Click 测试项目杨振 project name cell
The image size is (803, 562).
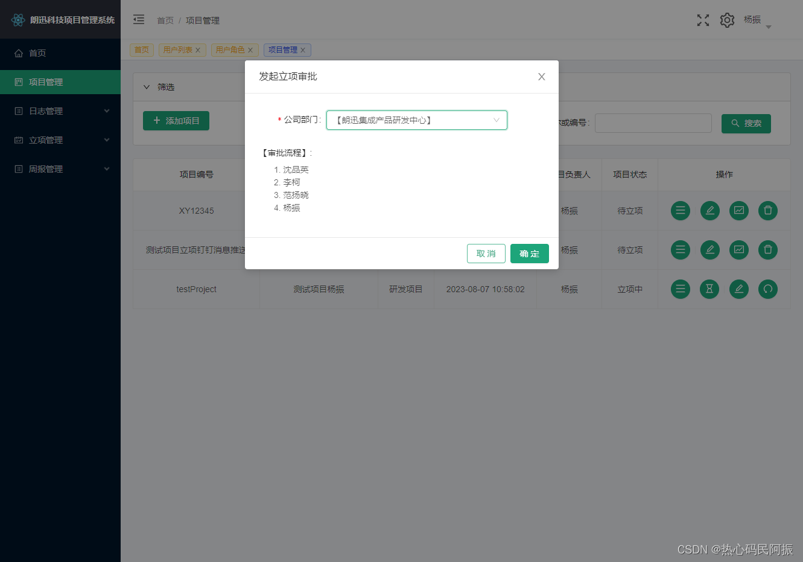[x=319, y=289]
